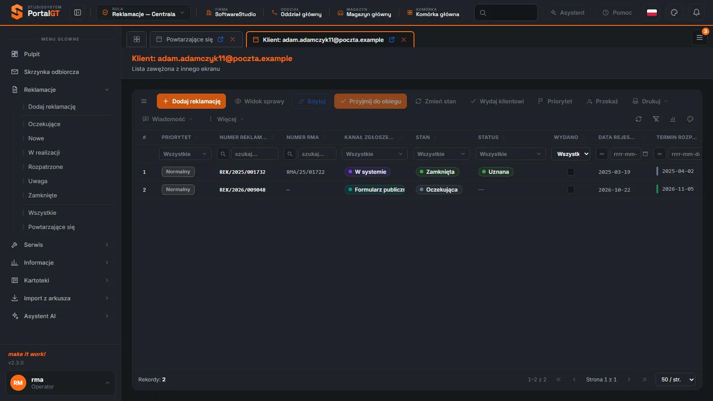Click the Przyjmij do obiegu button

370,101
